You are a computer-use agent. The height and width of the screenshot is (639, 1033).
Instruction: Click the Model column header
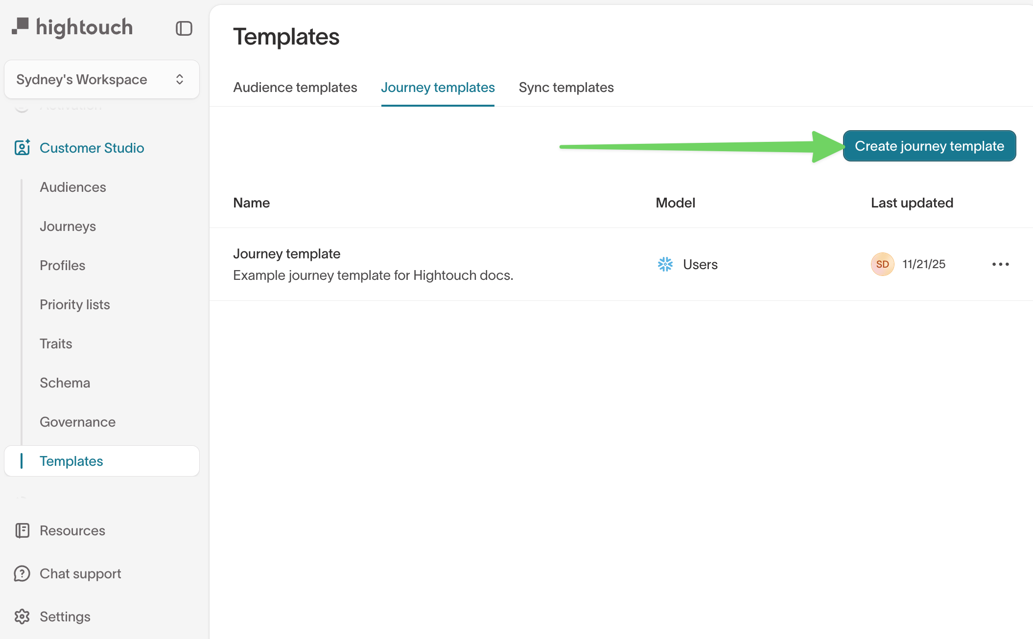(x=676, y=203)
